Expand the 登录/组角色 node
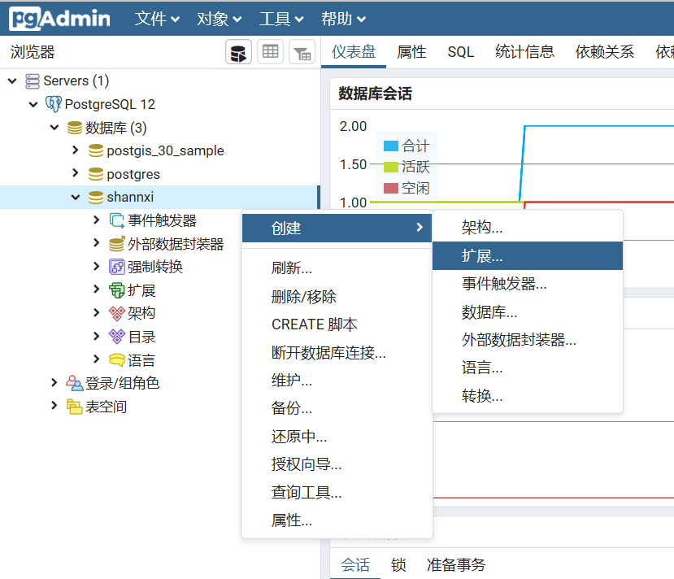The image size is (674, 579). 54,382
